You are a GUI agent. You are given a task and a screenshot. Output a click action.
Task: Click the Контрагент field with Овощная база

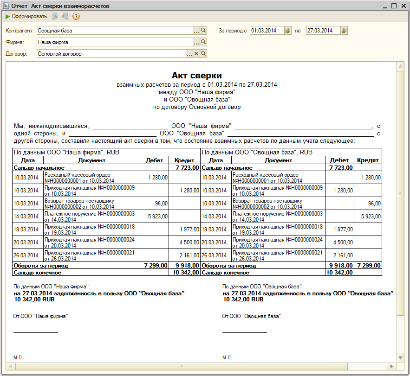click(115, 31)
